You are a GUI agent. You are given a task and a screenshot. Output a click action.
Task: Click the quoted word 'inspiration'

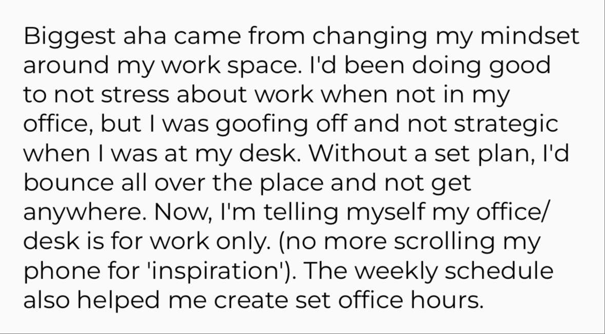click(212, 271)
